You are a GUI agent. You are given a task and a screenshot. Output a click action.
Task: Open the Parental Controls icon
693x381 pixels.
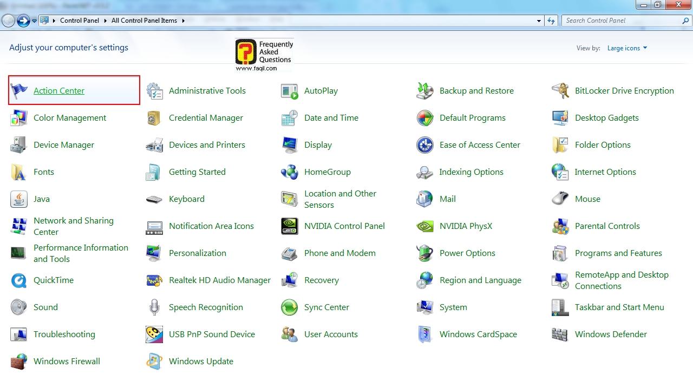[x=560, y=226]
